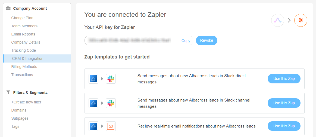
Task: Use the real-time email notifications Zap
Action: 284,126
